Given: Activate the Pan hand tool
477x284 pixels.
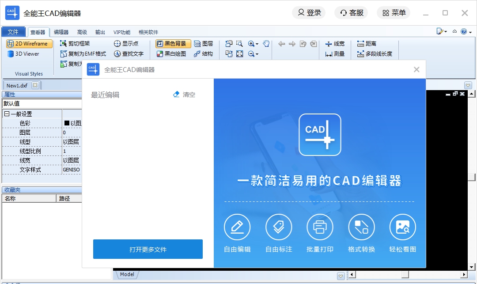Looking at the screenshot, I should pos(266,44).
